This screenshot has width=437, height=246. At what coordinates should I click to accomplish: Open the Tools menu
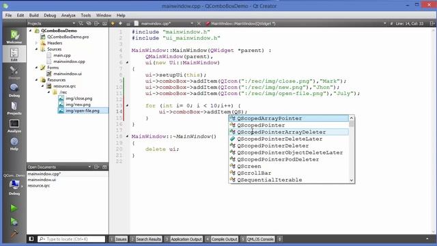click(86, 15)
